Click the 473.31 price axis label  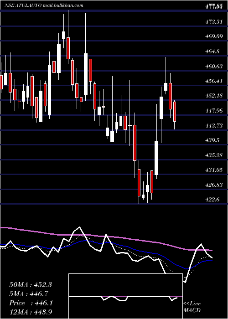coord(214,21)
